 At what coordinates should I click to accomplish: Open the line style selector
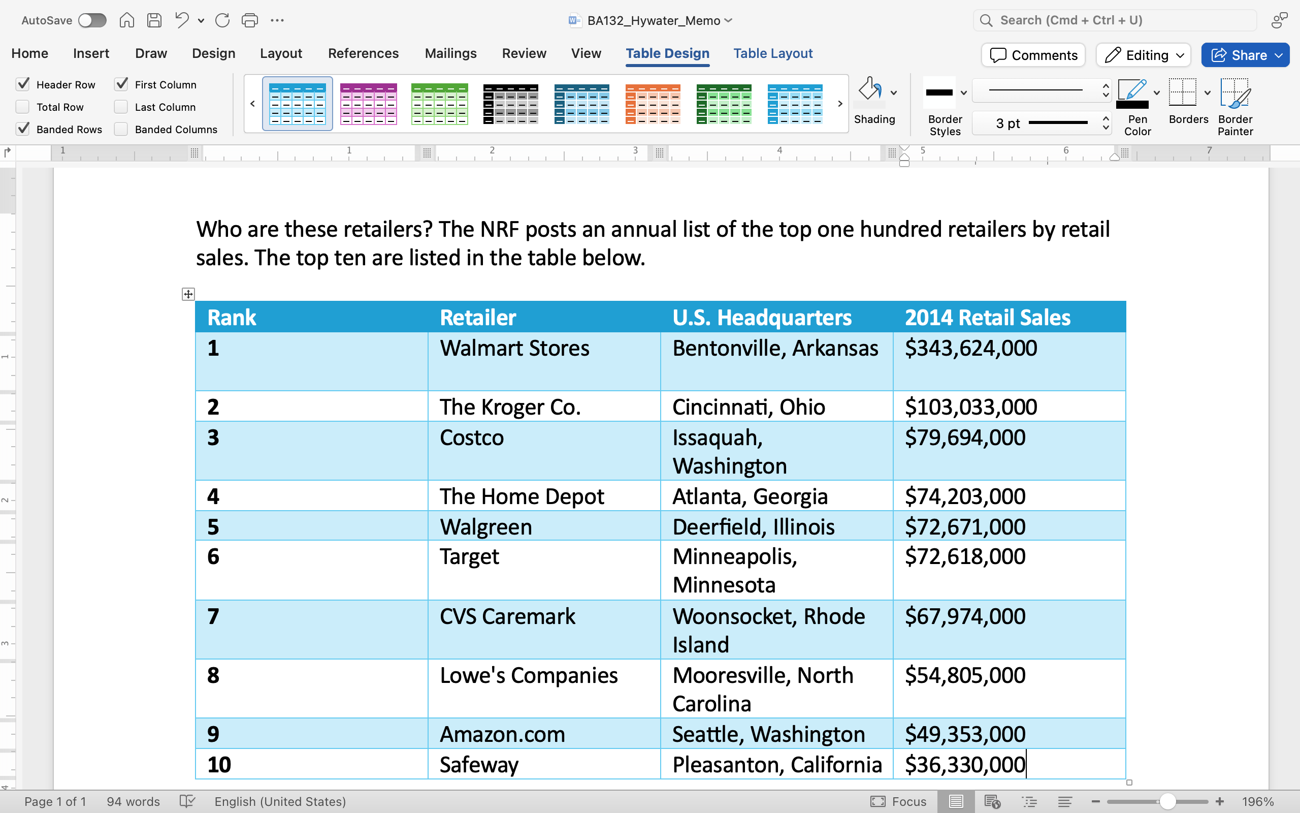coord(1042,90)
